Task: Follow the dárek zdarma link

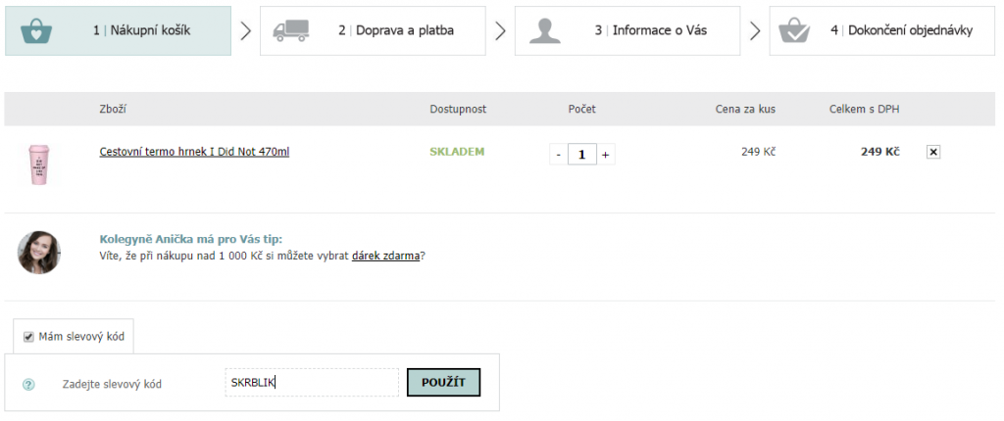Action: (386, 256)
